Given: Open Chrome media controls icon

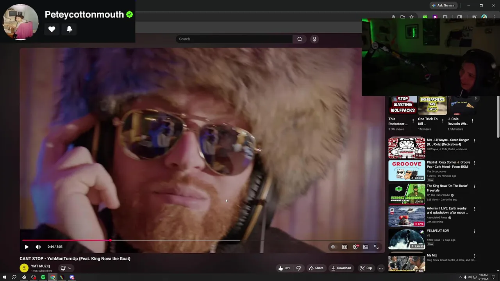Looking at the screenshot, I should click(474, 17).
